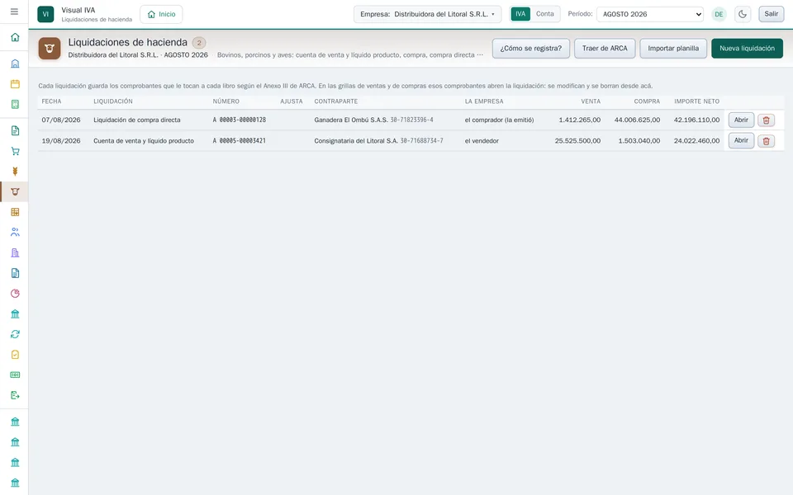Viewport: 793px width, 495px height.
Task: Go to the sidebar home icon
Action: click(15, 37)
